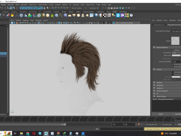Screen dimensions: 181x136
Task: Create a V-Ray sun light from the shelf
Action: click(87, 15)
